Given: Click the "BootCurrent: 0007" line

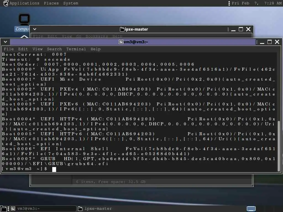Looking at the screenshot, I should [x=35, y=54].
